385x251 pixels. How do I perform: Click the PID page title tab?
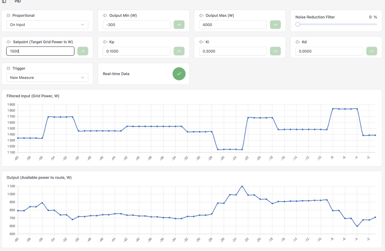click(x=18, y=1)
